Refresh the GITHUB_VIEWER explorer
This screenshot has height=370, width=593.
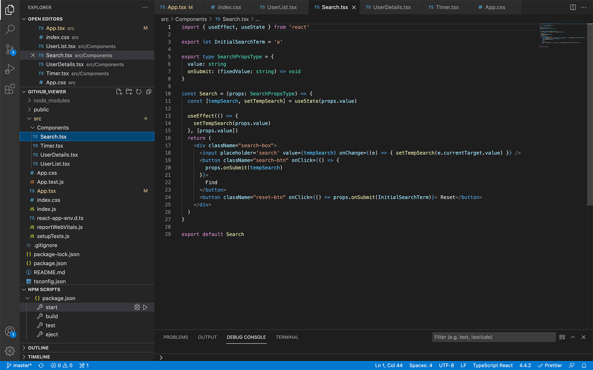tap(139, 92)
